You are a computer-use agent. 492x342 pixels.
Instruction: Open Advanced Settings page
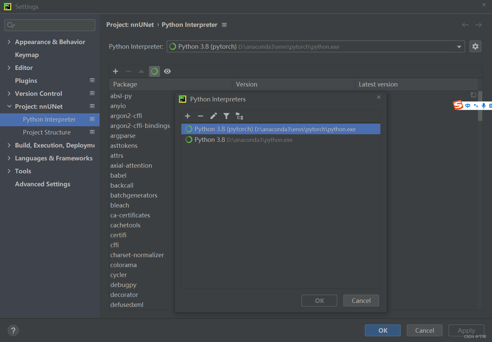click(42, 184)
